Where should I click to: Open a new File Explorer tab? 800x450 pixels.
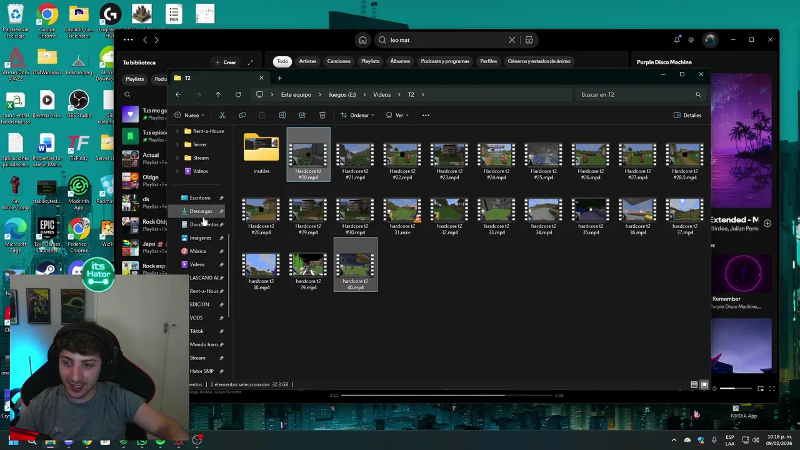(x=279, y=78)
